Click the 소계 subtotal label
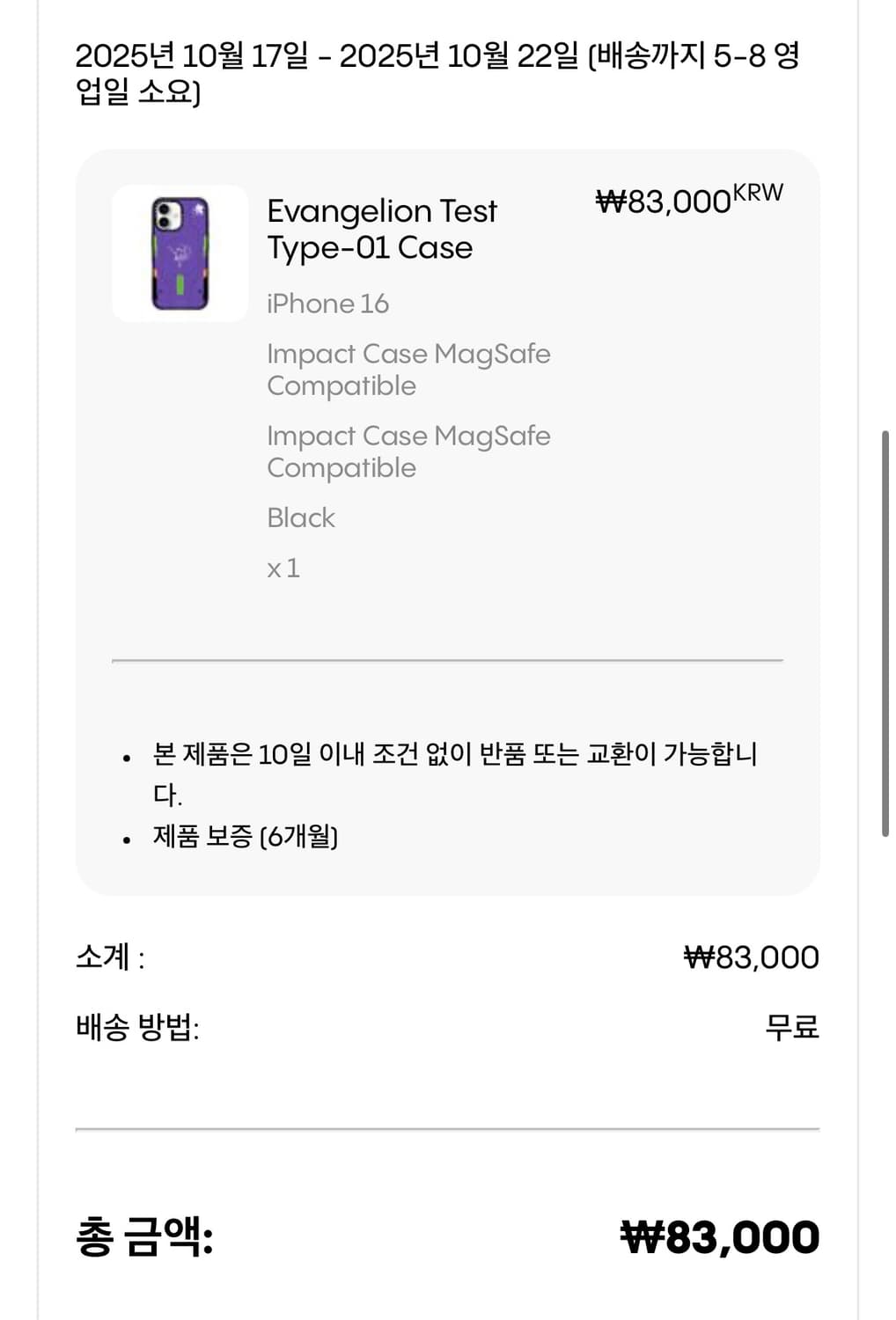The width and height of the screenshot is (896, 1320). click(110, 957)
